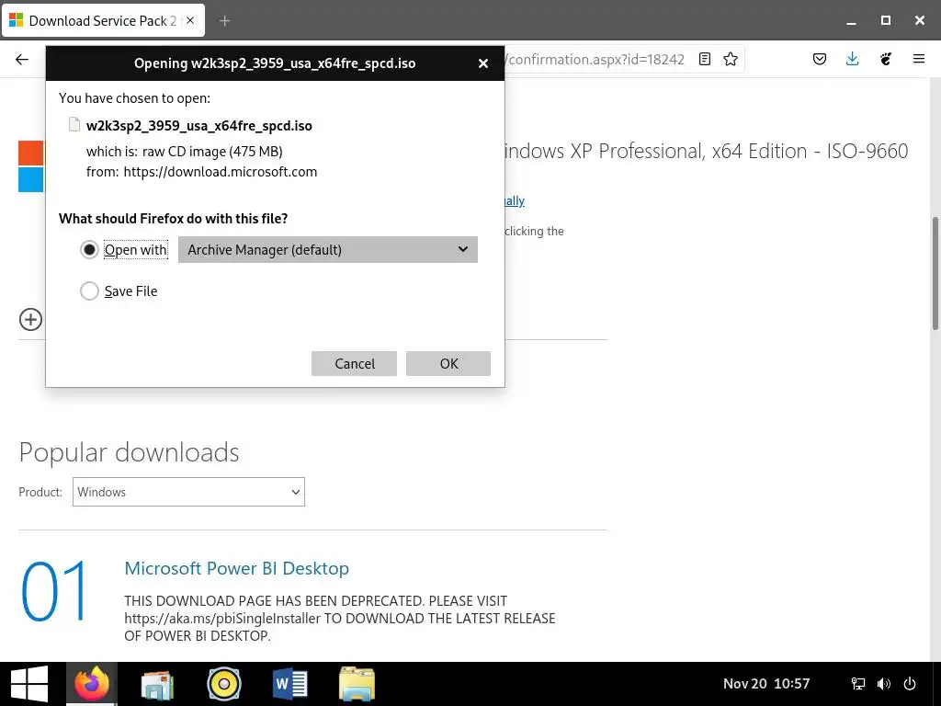This screenshot has height=706, width=941.
Task: Minimize the browser window
Action: 851,21
